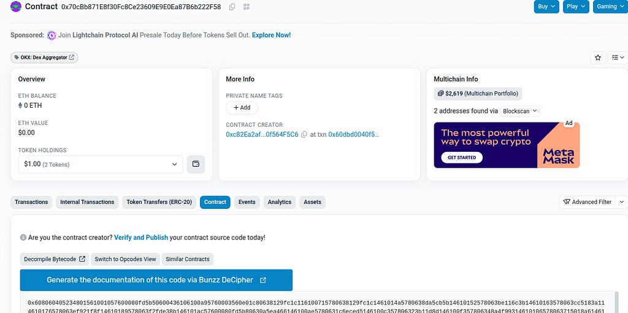The height and width of the screenshot is (313, 628).
Task: Expand the Blockscan selector
Action: pos(519,111)
